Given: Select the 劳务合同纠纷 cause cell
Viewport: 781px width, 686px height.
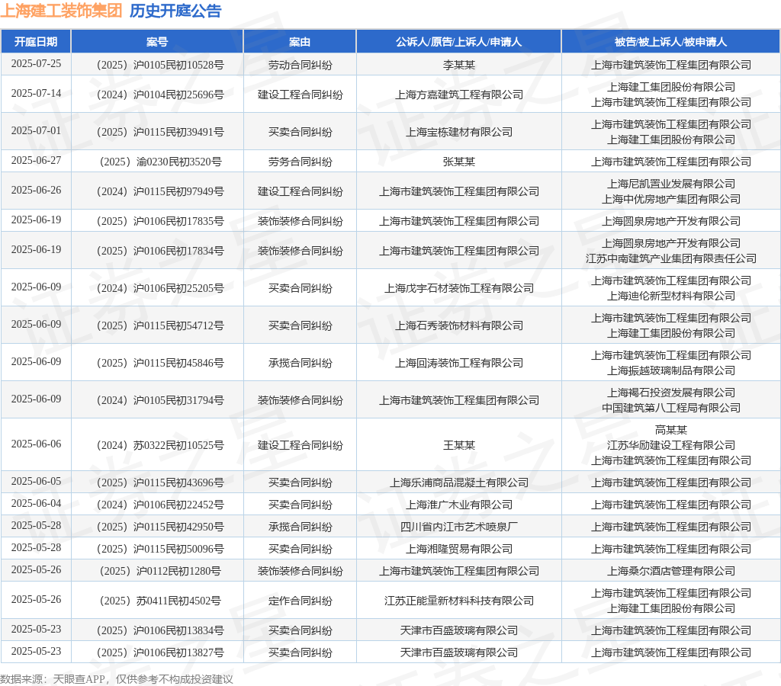Looking at the screenshot, I should tap(300, 162).
